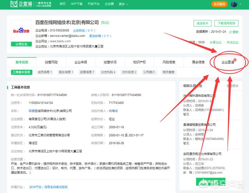Click email service-center@baidu.com

pos(67,36)
